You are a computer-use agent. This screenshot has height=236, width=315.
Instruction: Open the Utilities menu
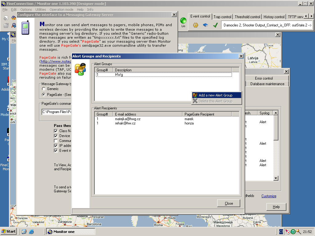(x=41, y=10)
